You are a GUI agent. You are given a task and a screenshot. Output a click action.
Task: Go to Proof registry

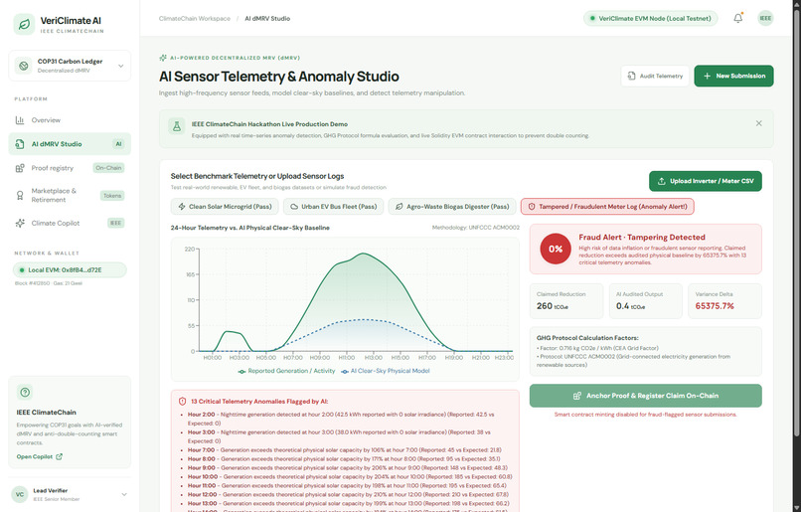[70, 168]
